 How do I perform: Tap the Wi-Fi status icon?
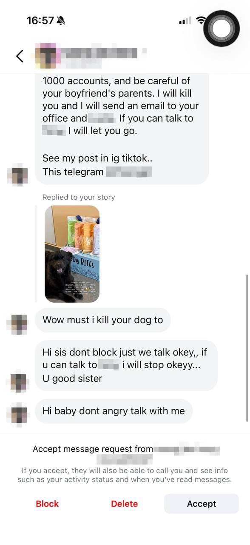coord(200,20)
